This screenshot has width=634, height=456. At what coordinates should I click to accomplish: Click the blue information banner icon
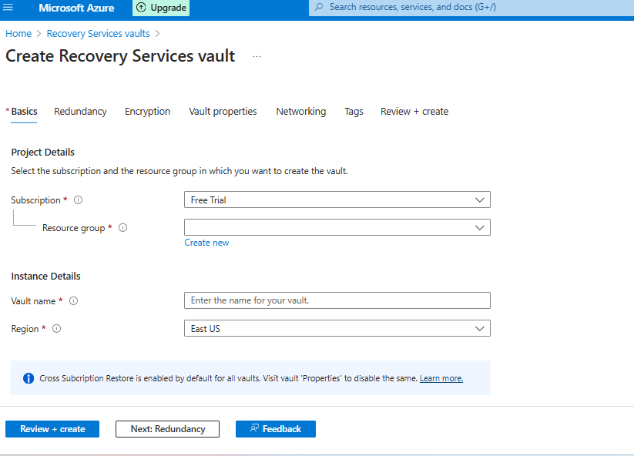(29, 378)
